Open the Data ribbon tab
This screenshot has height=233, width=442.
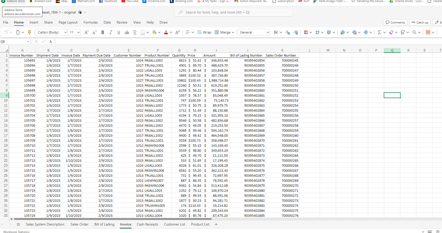[107, 22]
